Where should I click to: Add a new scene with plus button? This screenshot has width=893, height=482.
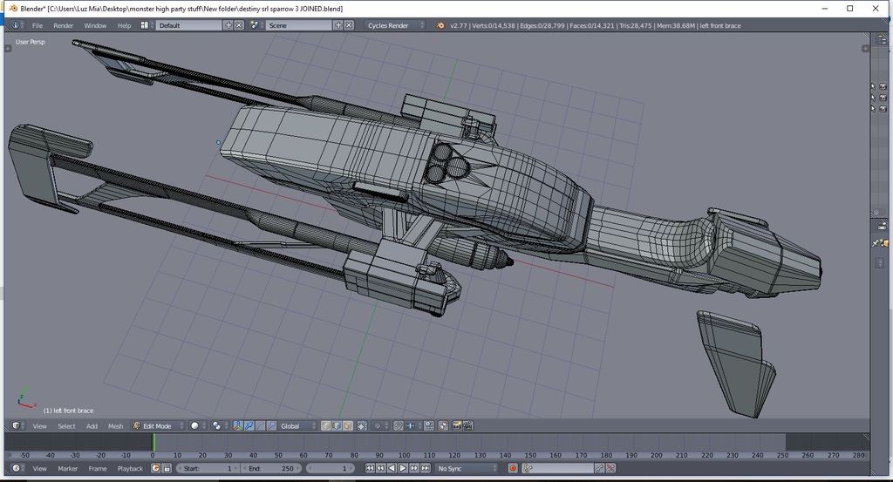coord(338,25)
